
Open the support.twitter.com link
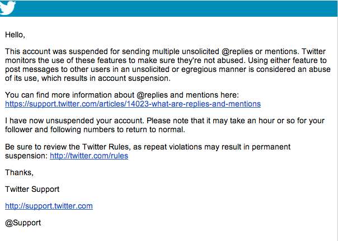coord(49,206)
